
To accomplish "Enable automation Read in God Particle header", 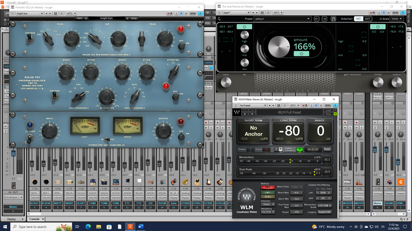I will point(384,13).
